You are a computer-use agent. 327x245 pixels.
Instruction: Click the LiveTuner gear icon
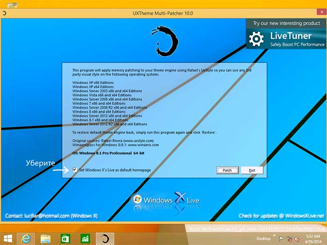256,39
